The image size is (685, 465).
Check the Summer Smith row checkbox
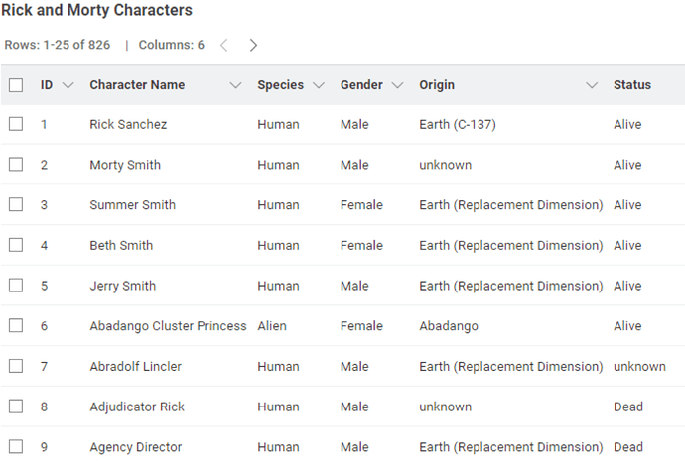(x=16, y=204)
